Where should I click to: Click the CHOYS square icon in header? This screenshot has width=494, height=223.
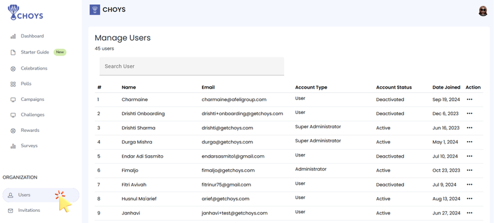pyautogui.click(x=95, y=10)
